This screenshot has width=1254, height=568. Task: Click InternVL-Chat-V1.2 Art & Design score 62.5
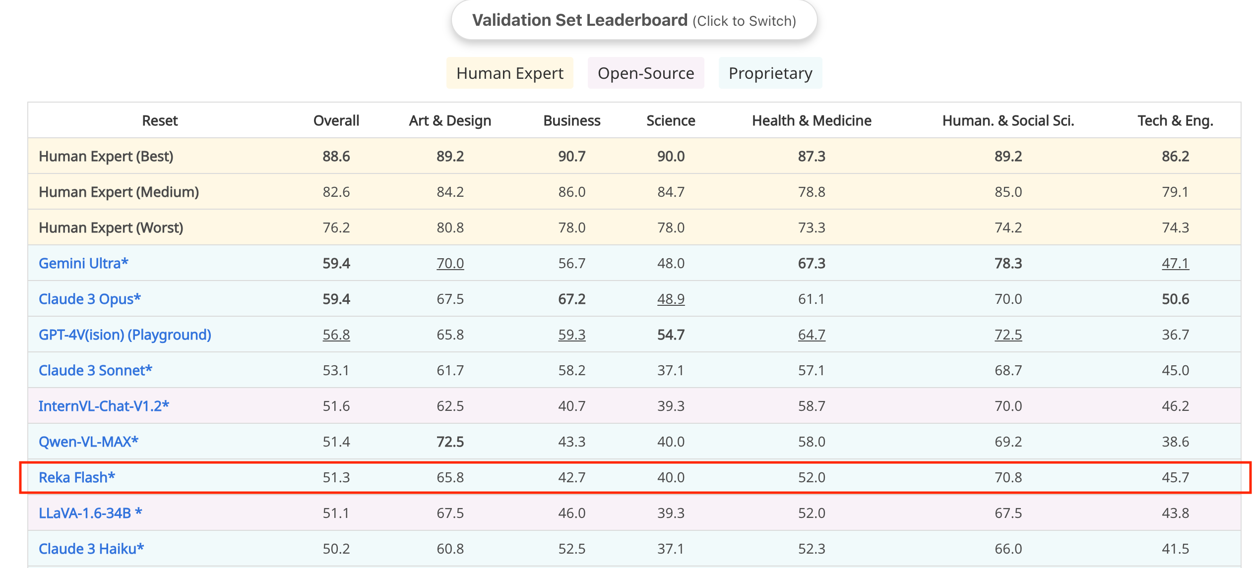pos(450,406)
